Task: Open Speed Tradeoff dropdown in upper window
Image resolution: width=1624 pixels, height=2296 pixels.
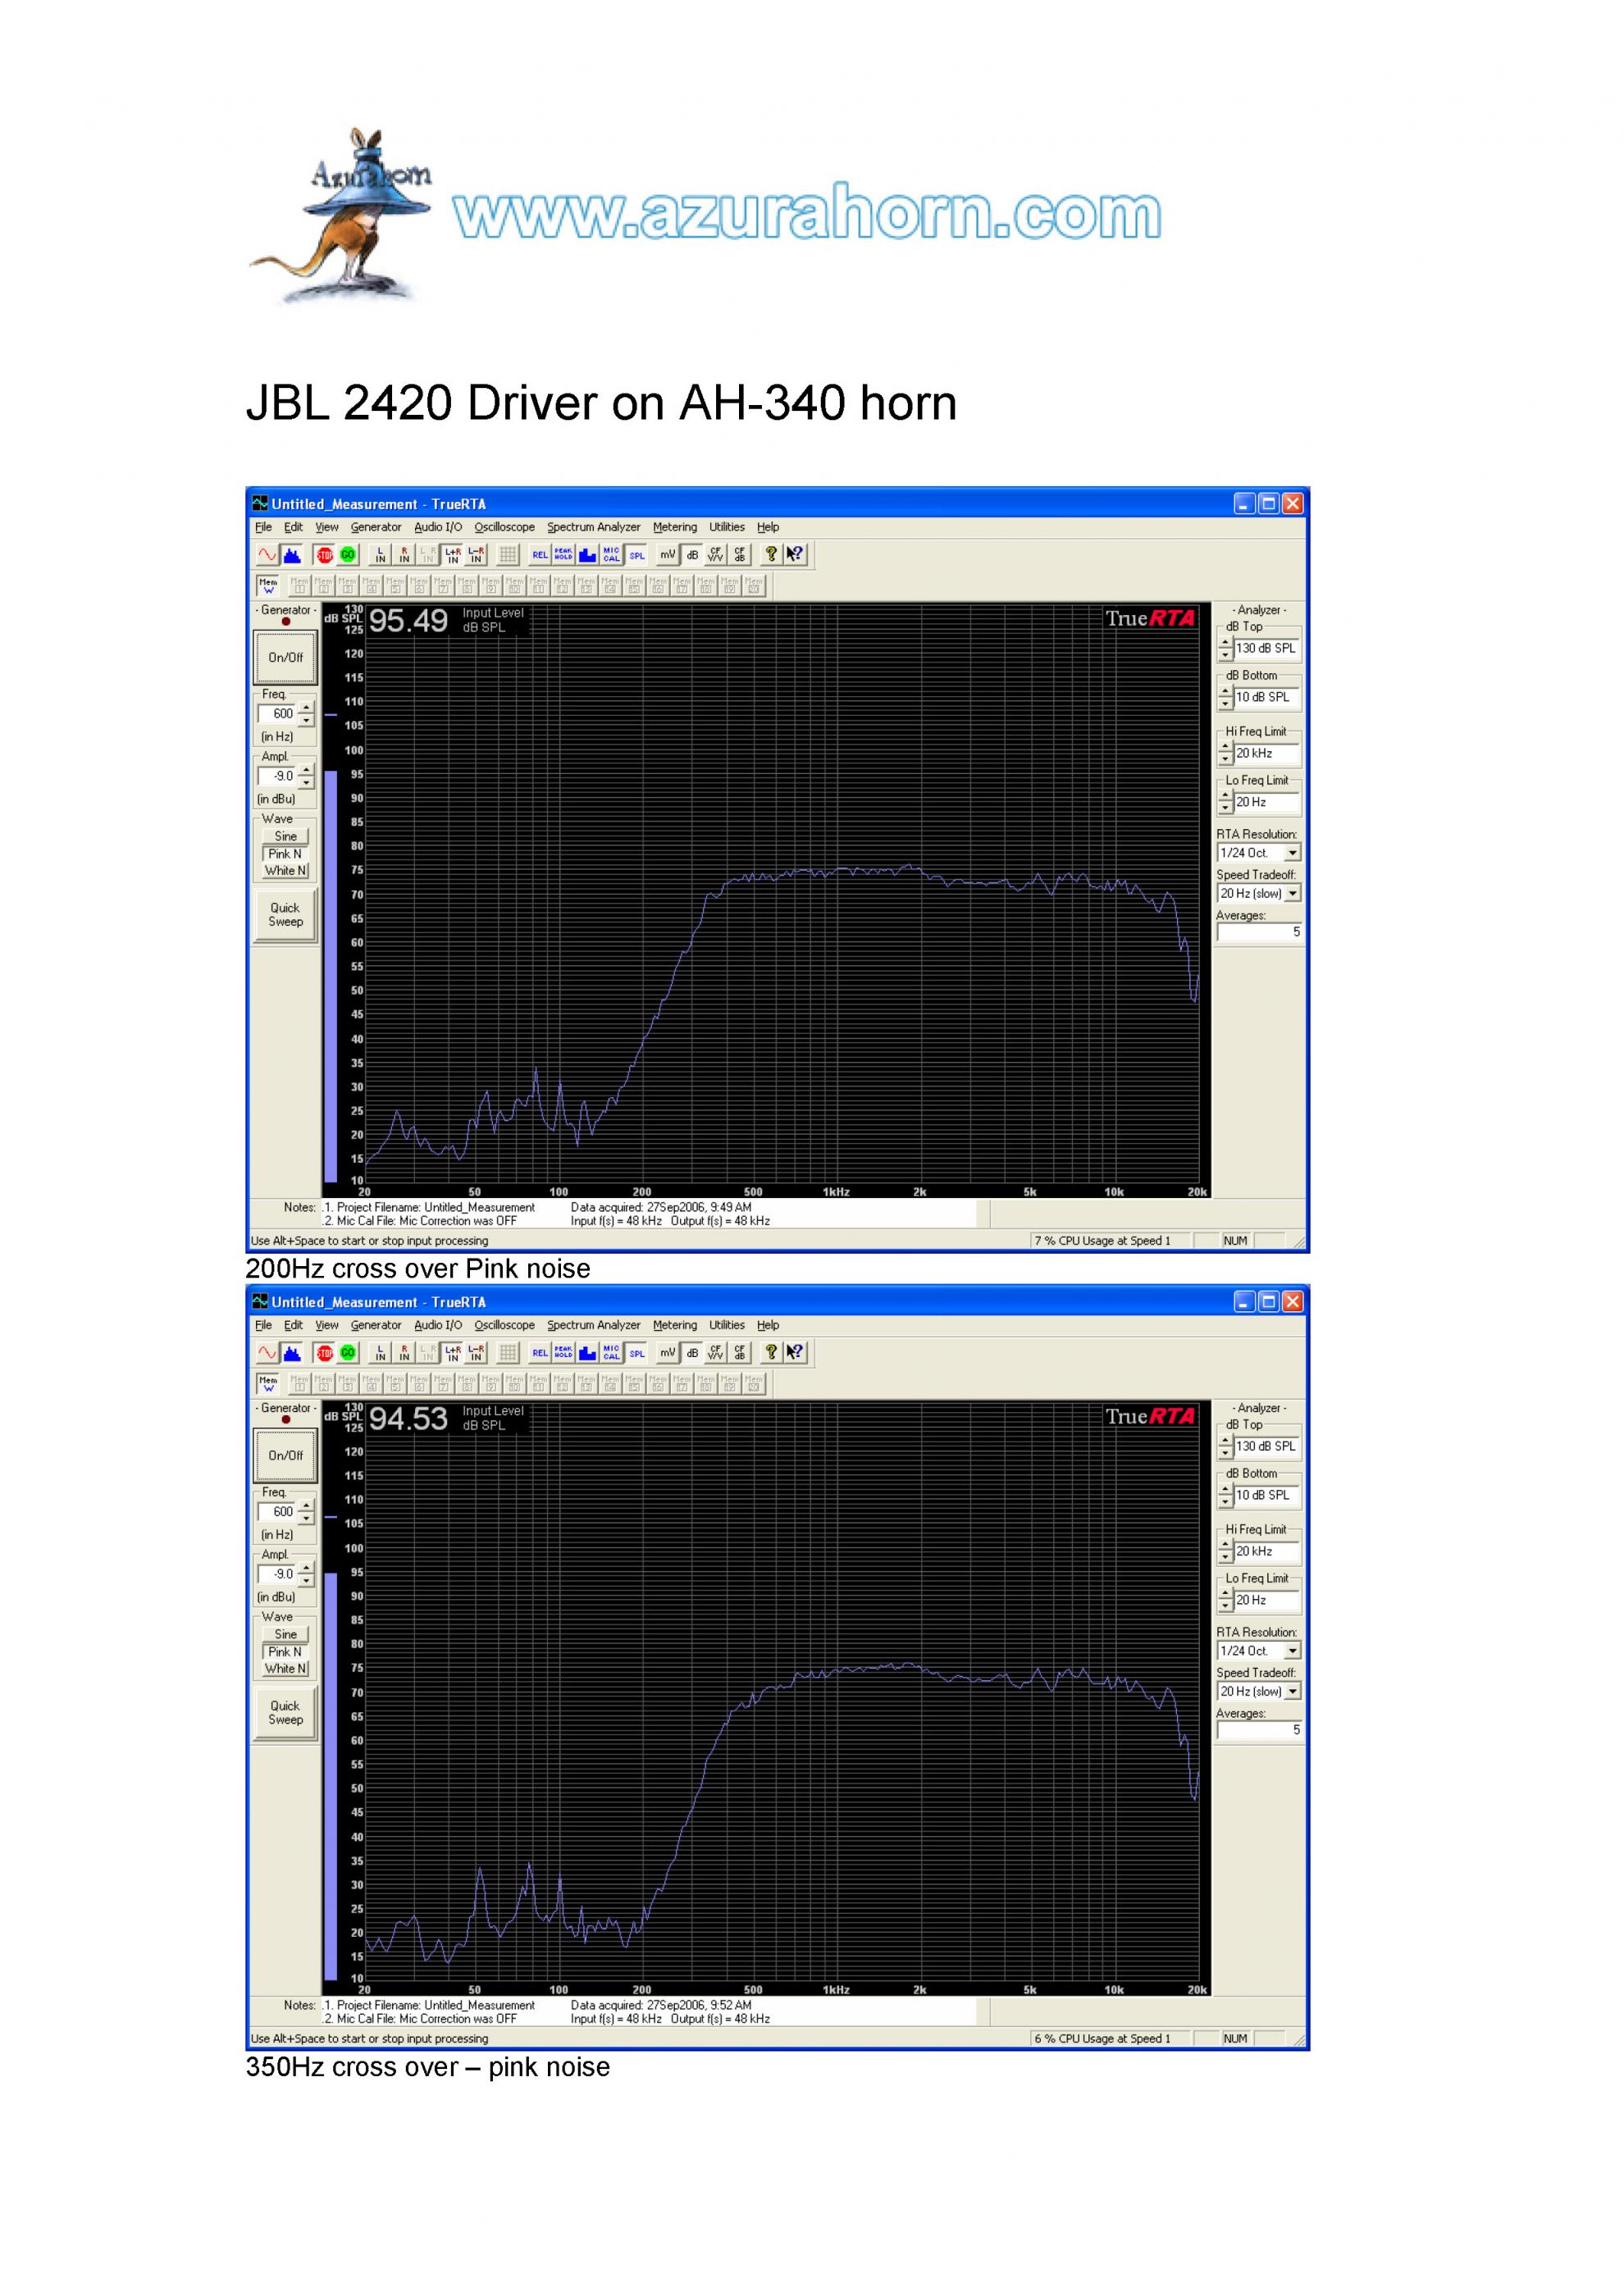Action: pyautogui.click(x=1292, y=893)
